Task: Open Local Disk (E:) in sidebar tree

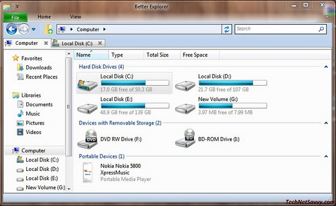Action: coord(42,178)
